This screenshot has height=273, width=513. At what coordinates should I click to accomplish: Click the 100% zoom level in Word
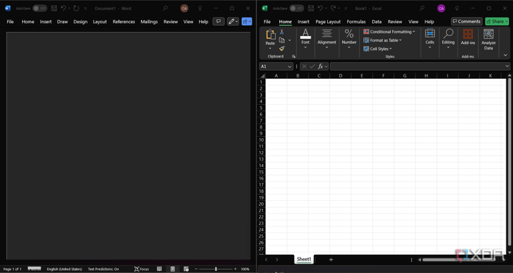click(245, 269)
